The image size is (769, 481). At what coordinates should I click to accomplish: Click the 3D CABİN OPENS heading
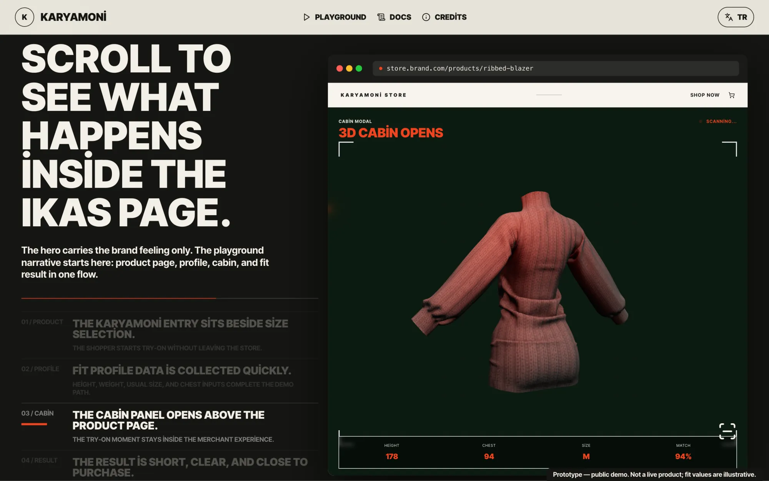click(391, 133)
